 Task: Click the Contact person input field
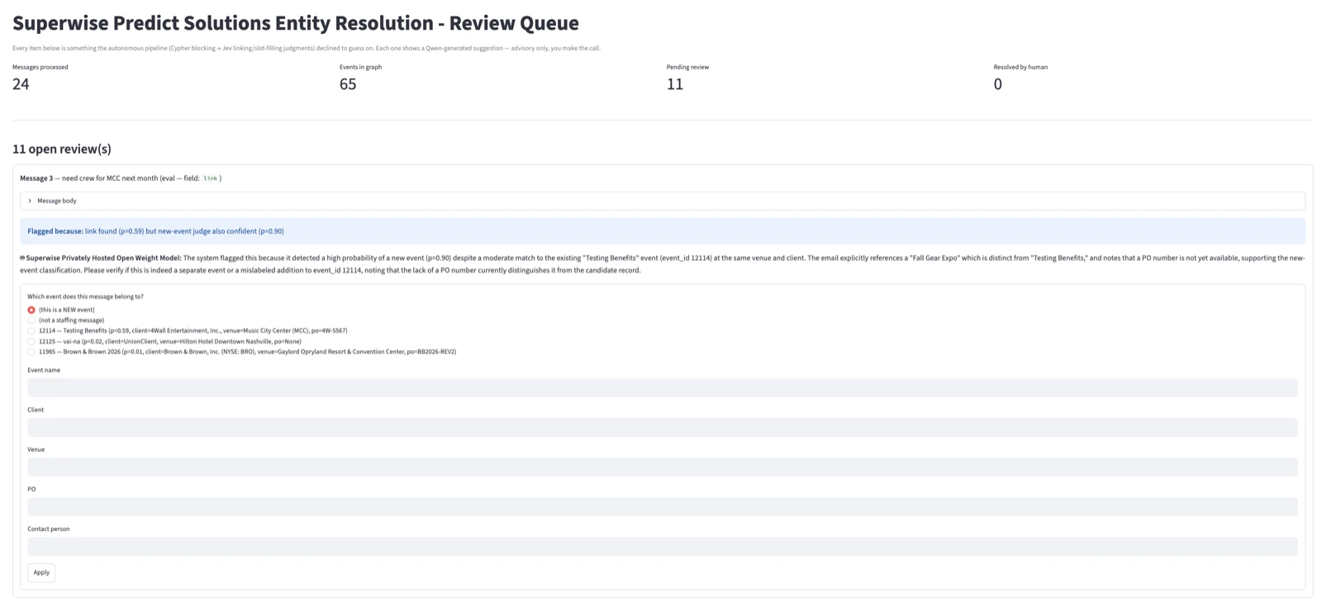(x=662, y=546)
